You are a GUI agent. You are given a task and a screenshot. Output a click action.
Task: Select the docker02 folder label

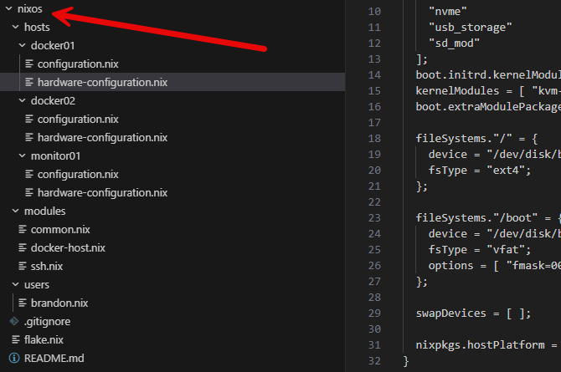53,101
